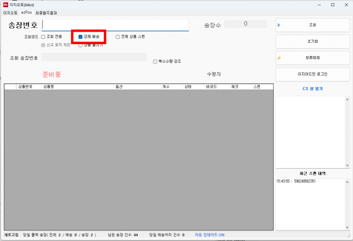This screenshot has width=353, height=241.
Task: Open the CS 창 열기 link
Action: coord(312,89)
